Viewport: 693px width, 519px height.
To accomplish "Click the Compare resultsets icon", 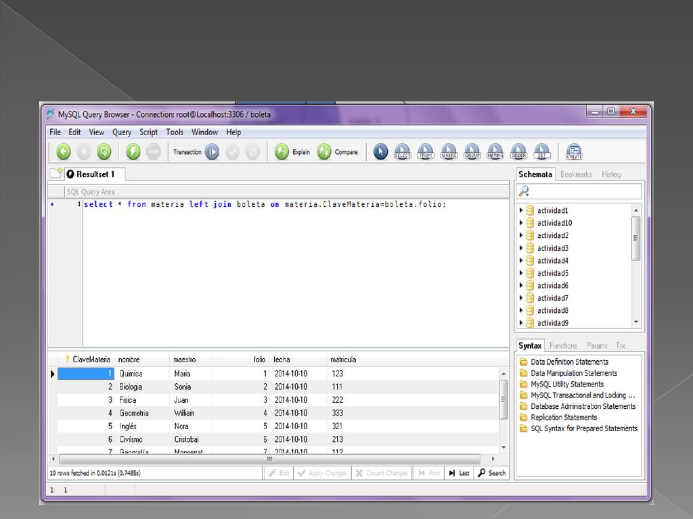I will click(324, 152).
